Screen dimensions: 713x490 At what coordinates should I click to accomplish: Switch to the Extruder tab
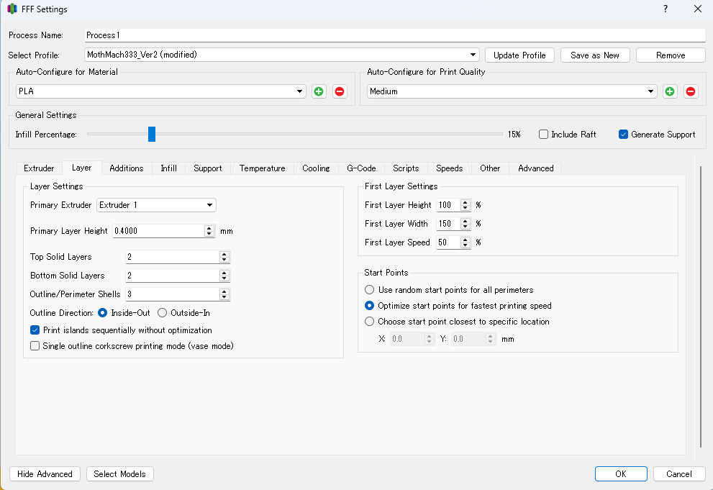[39, 168]
